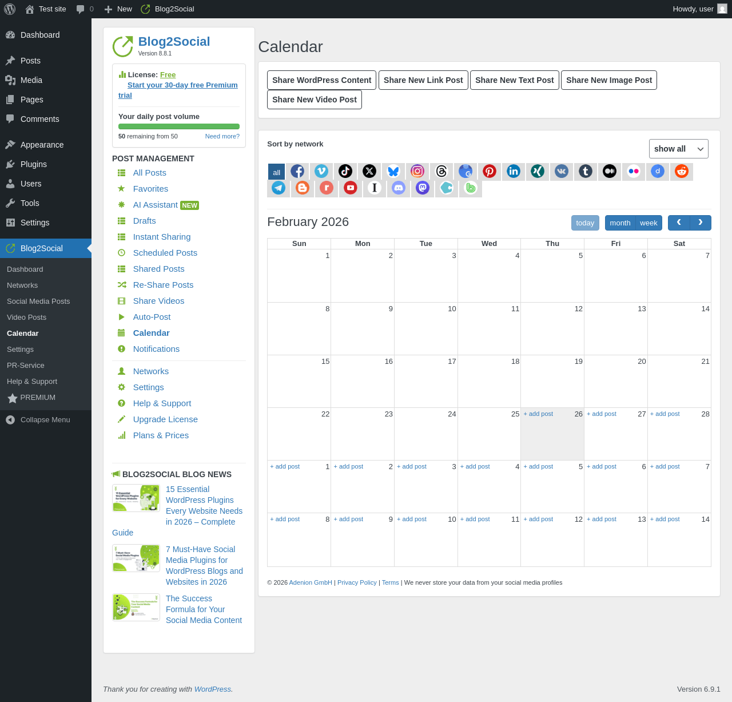The width and height of the screenshot is (732, 702).
Task: Go to next month in calendar
Action: click(x=701, y=223)
